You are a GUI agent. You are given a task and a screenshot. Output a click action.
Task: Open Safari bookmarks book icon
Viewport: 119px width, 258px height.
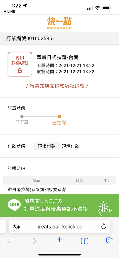(x=85, y=241)
